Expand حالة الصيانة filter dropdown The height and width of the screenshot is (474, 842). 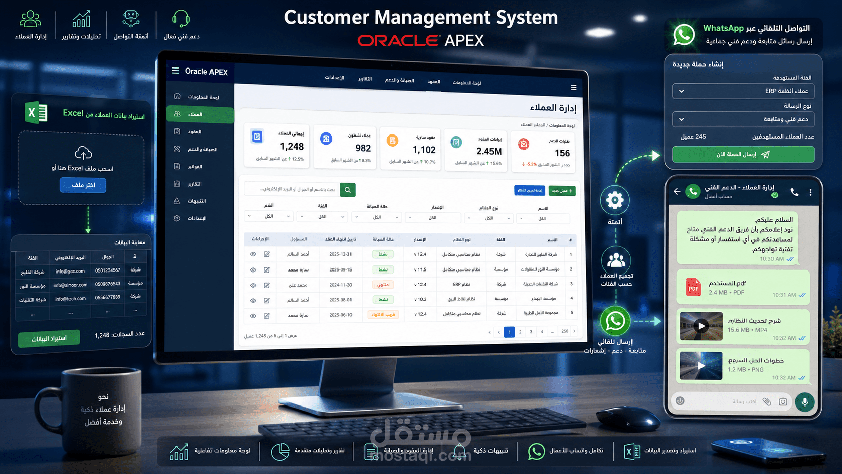click(376, 217)
